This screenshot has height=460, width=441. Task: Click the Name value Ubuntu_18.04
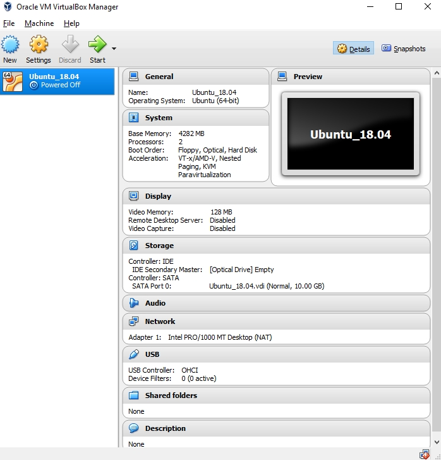214,93
